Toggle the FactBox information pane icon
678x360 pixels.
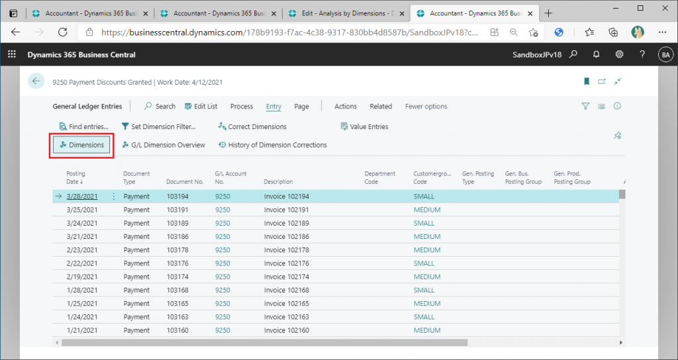coord(617,106)
